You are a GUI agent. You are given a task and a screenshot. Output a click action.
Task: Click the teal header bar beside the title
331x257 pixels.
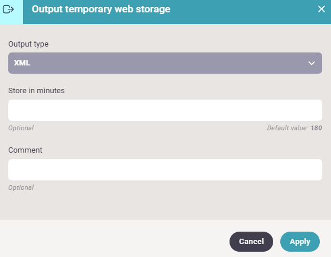(242, 12)
